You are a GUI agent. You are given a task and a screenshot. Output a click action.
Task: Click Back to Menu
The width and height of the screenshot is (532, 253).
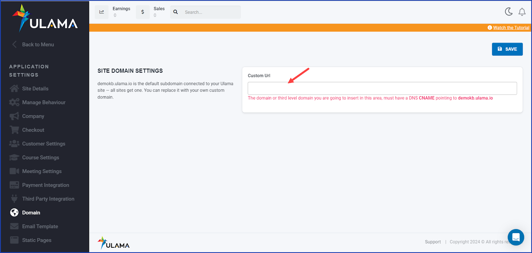point(38,44)
